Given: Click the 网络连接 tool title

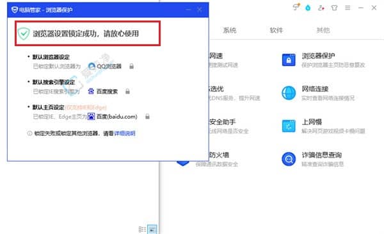Looking at the screenshot, I should click(315, 89).
